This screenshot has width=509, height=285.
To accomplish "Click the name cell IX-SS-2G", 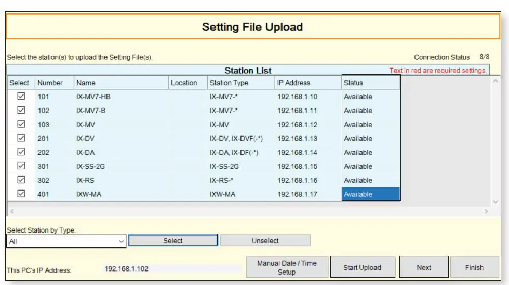I will tap(90, 167).
